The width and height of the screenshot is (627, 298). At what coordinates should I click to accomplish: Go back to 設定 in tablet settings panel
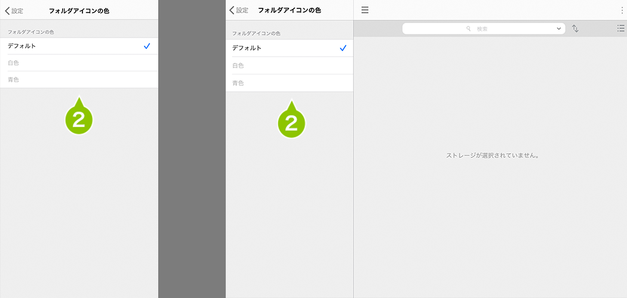click(x=239, y=10)
